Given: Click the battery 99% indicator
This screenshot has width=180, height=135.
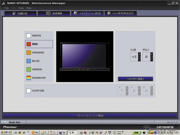Looking at the screenshot, I should [x=136, y=132].
